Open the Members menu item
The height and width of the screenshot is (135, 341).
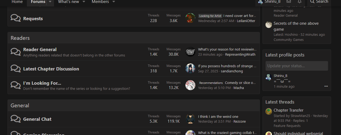(x=100, y=2)
